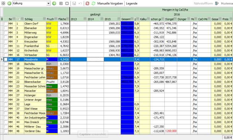
Task: Click the value -465,572 in Obern Dorf row
Action: coord(159,23)
